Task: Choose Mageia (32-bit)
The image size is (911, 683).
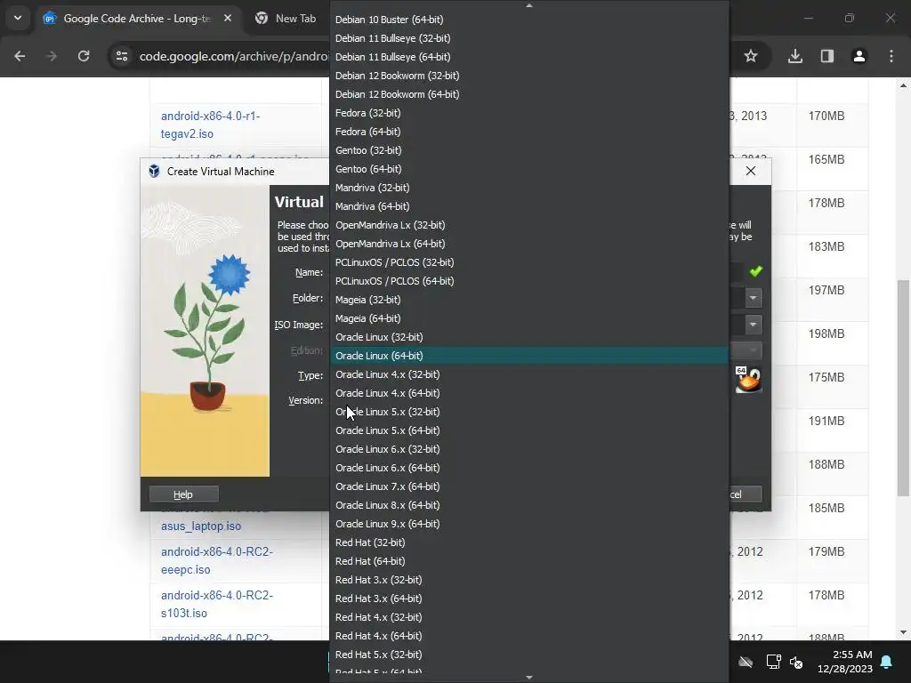Action: click(529, 300)
